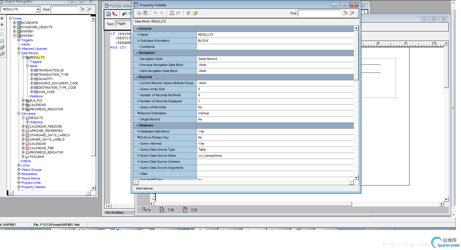The height and width of the screenshot is (250, 461).
Task: Click Collapse All icon in Navigator toolbar
Action: click(x=2, y=54)
